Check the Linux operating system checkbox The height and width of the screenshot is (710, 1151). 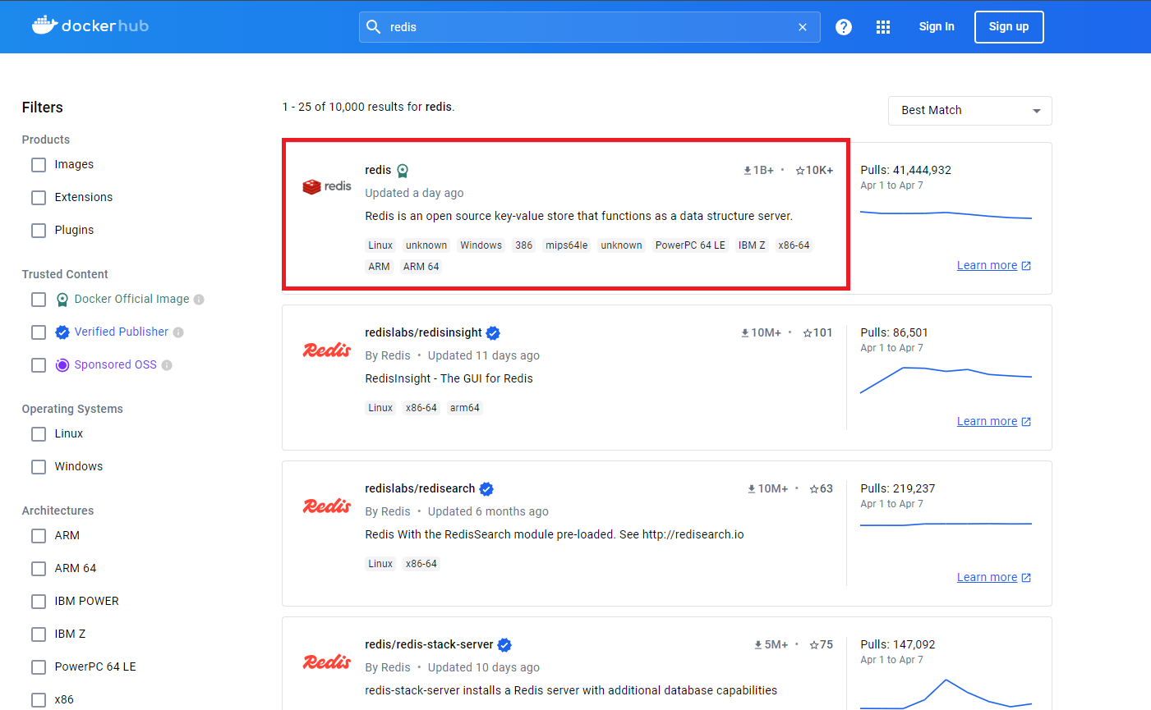[x=39, y=434]
